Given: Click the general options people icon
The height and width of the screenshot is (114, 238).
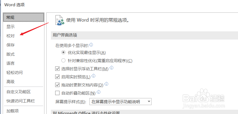Looking at the screenshot, I should click(60, 20).
